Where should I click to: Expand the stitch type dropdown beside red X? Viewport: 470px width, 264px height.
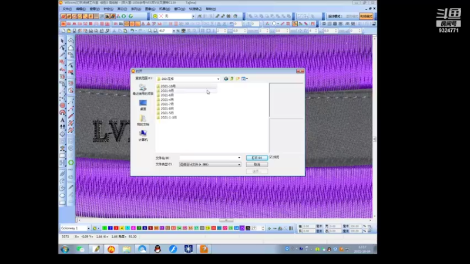click(193, 16)
